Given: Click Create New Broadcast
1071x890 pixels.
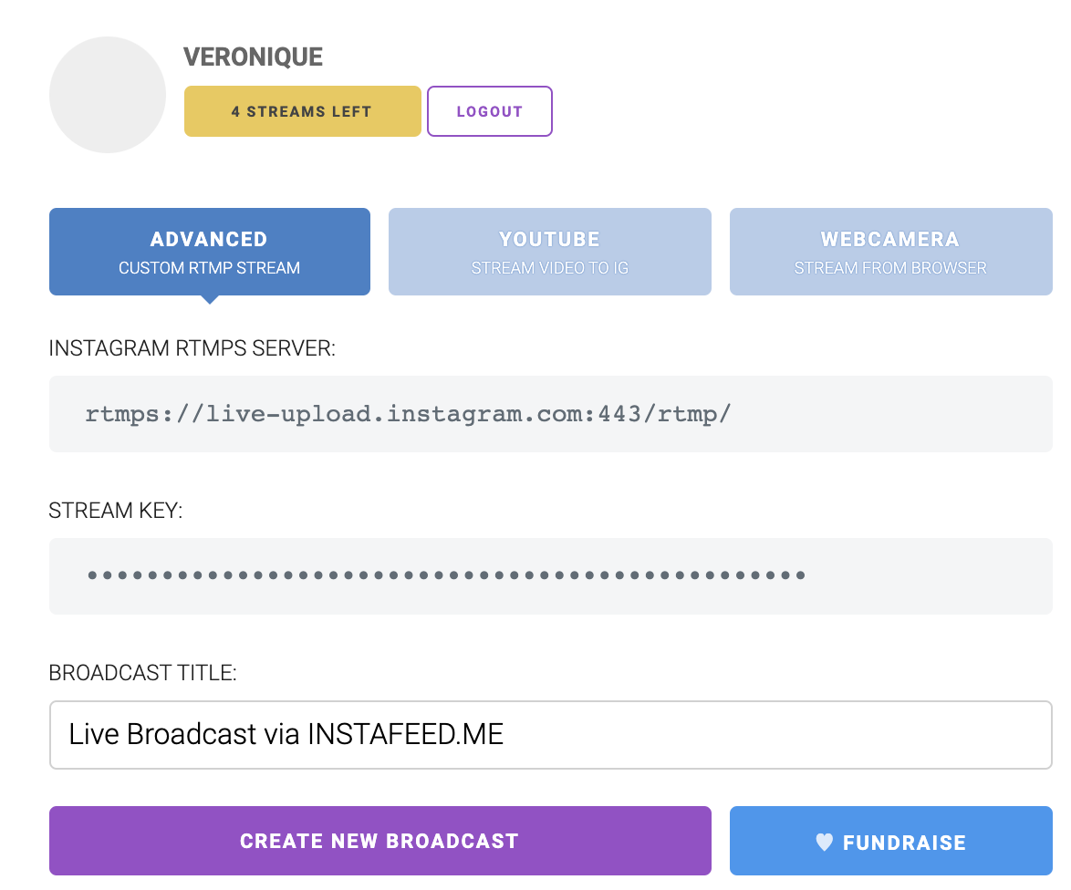Looking at the screenshot, I should [380, 841].
